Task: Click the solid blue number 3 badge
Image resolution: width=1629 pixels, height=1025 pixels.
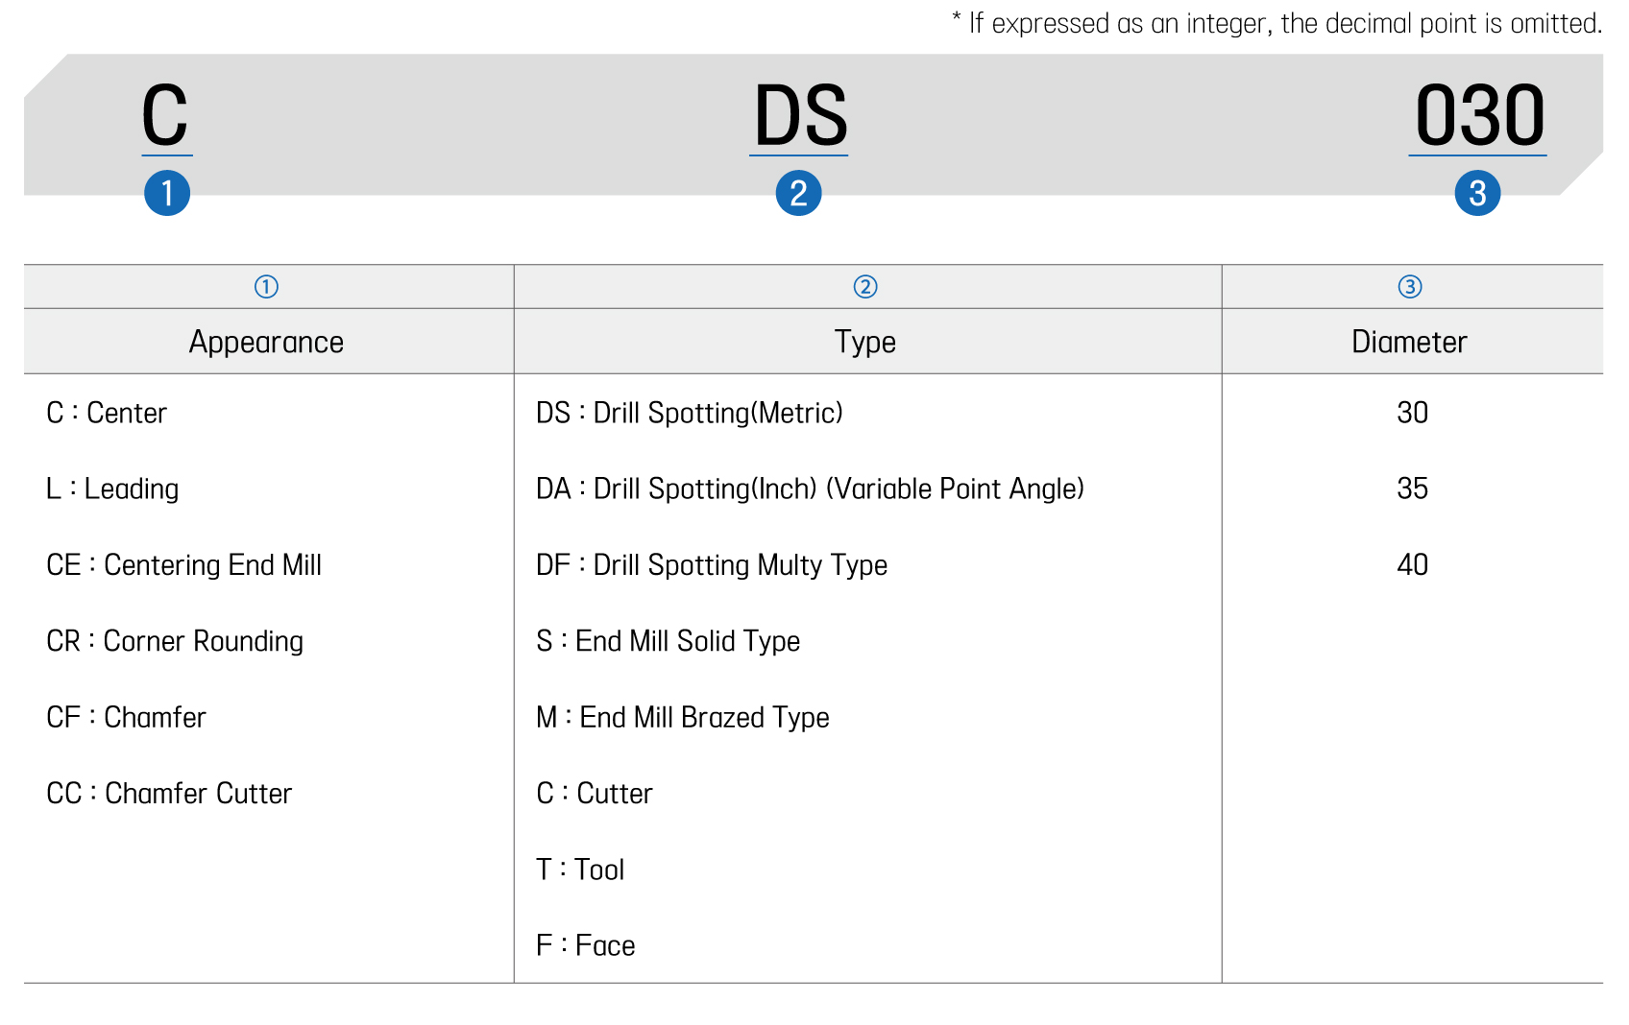Action: (x=1477, y=193)
